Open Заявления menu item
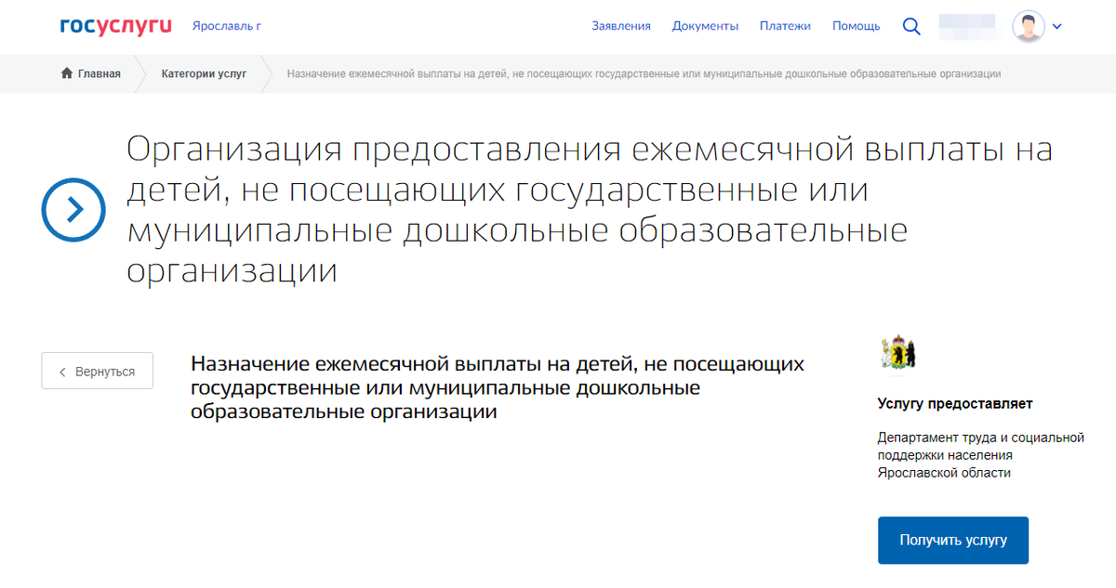Image resolution: width=1116 pixels, height=588 pixels. 621,26
